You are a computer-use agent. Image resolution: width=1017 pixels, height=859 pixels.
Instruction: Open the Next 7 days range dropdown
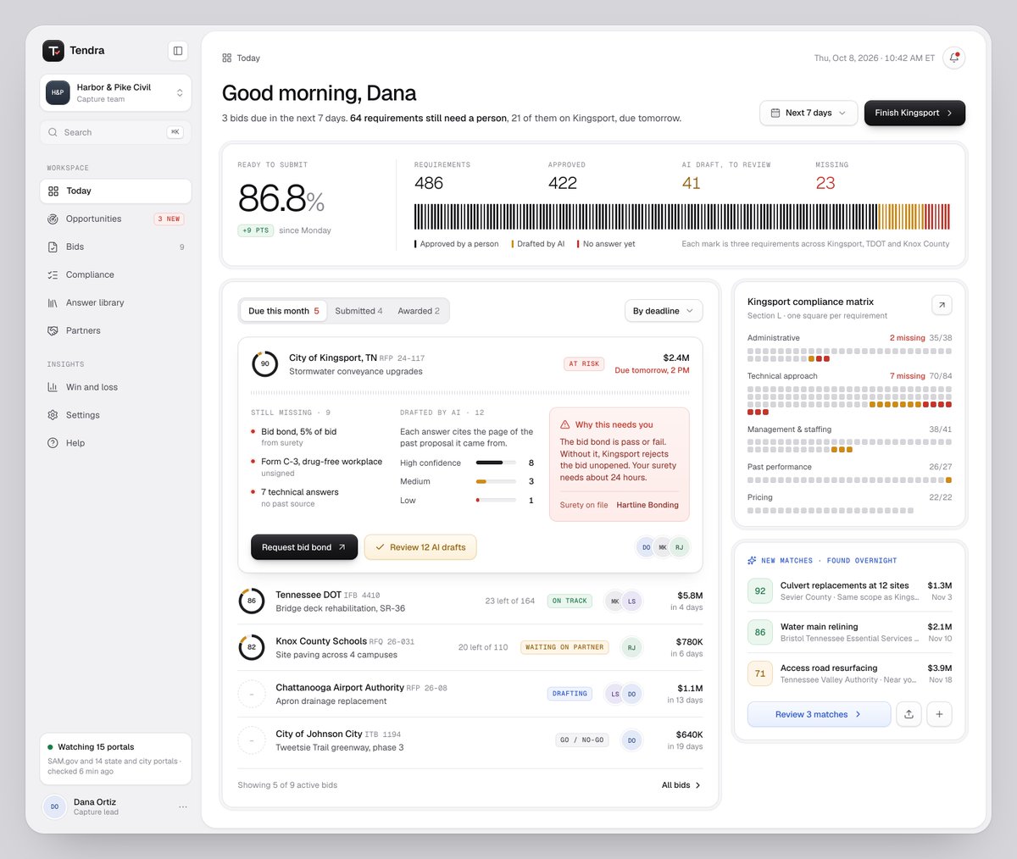click(x=809, y=113)
